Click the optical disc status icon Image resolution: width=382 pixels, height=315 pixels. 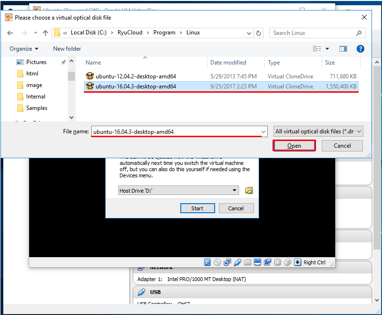(217, 262)
